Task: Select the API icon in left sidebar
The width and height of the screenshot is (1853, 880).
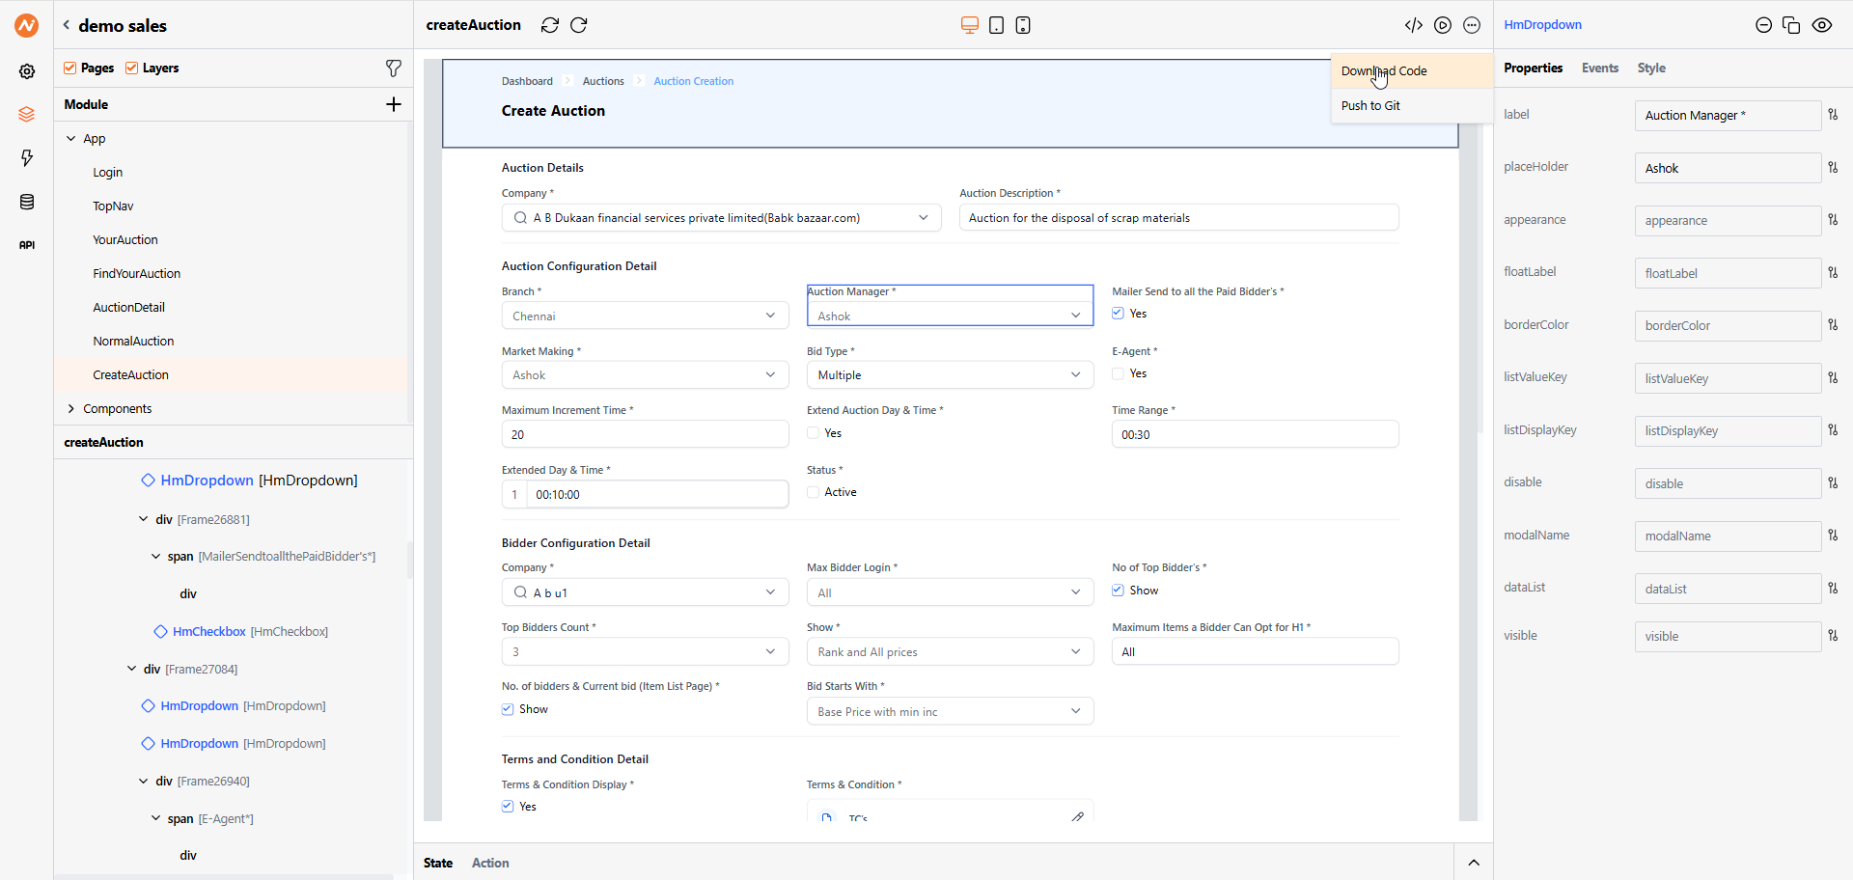Action: (x=26, y=245)
